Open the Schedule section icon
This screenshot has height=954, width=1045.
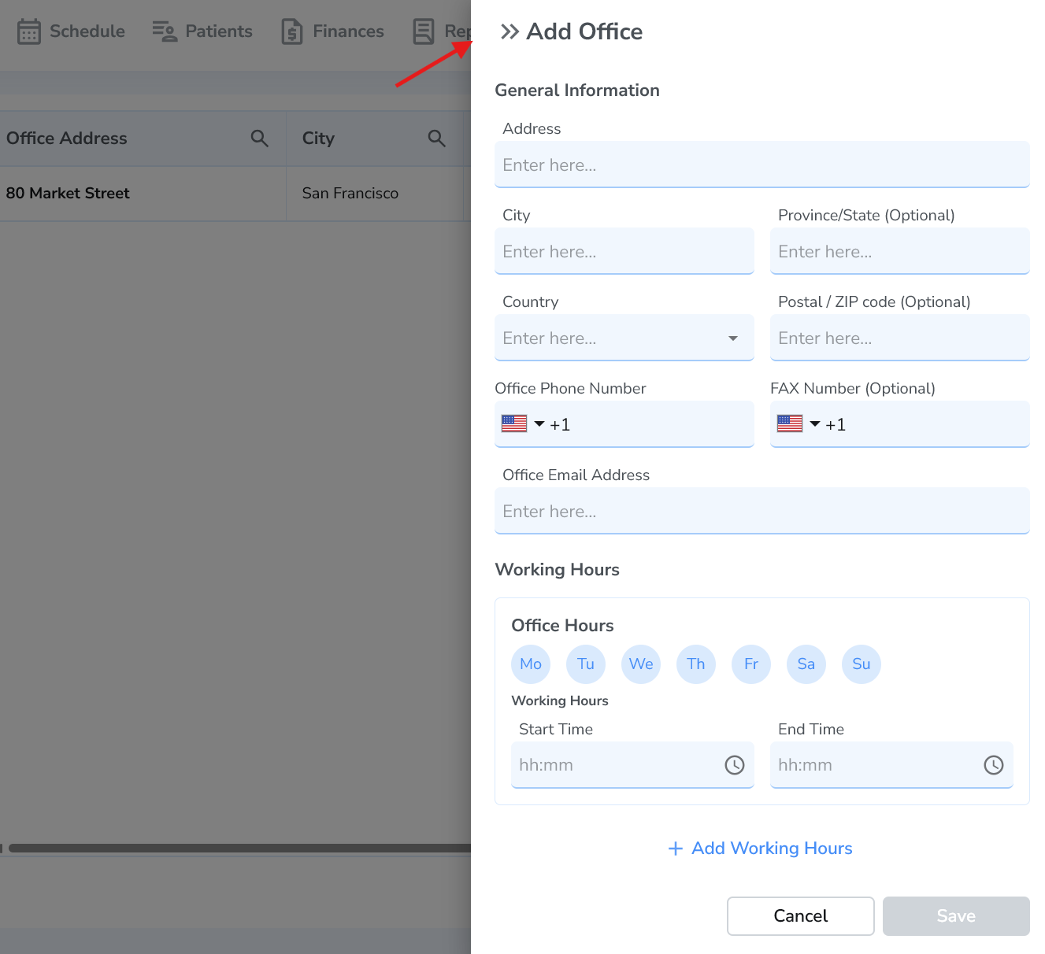[29, 31]
